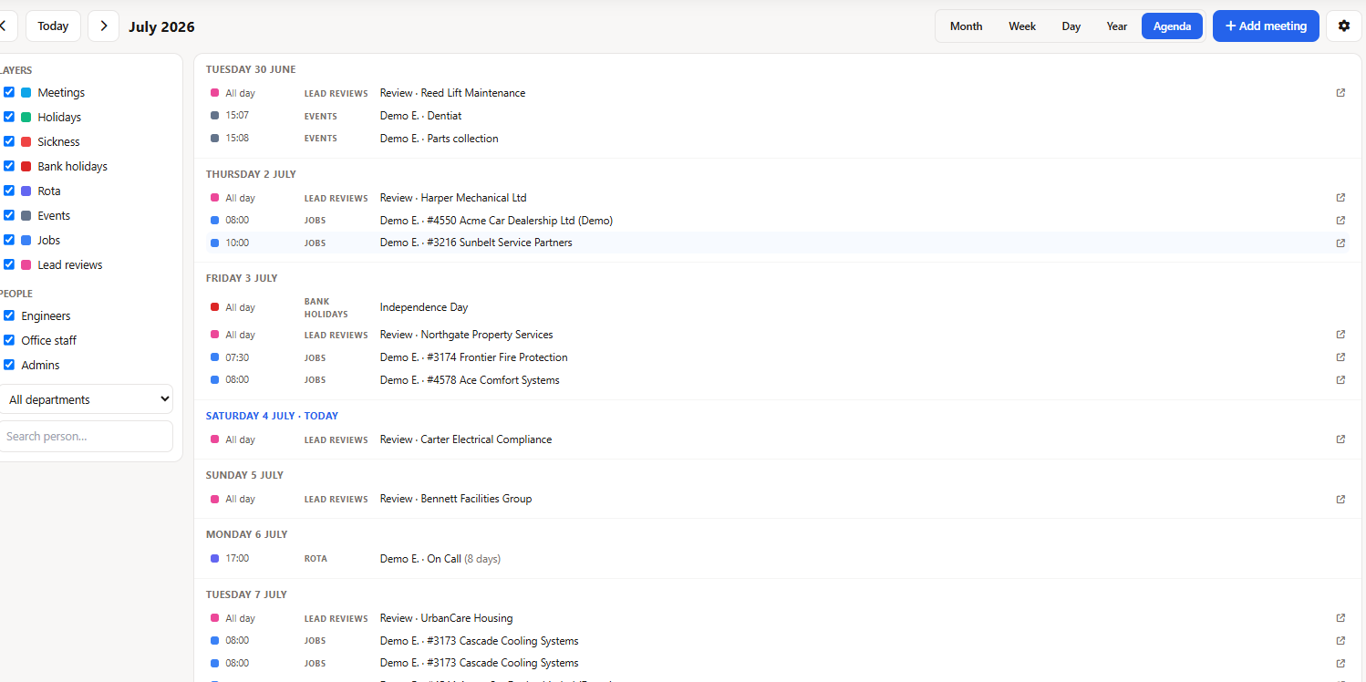This screenshot has height=682, width=1366.
Task: Click the Tuesday 30 June heading
Action: 251,69
